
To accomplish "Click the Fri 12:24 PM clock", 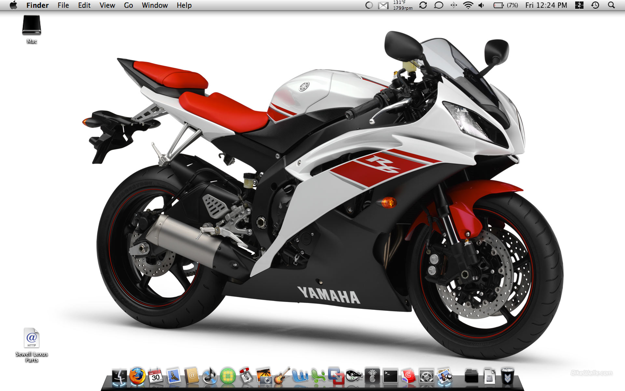I will click(x=546, y=5).
